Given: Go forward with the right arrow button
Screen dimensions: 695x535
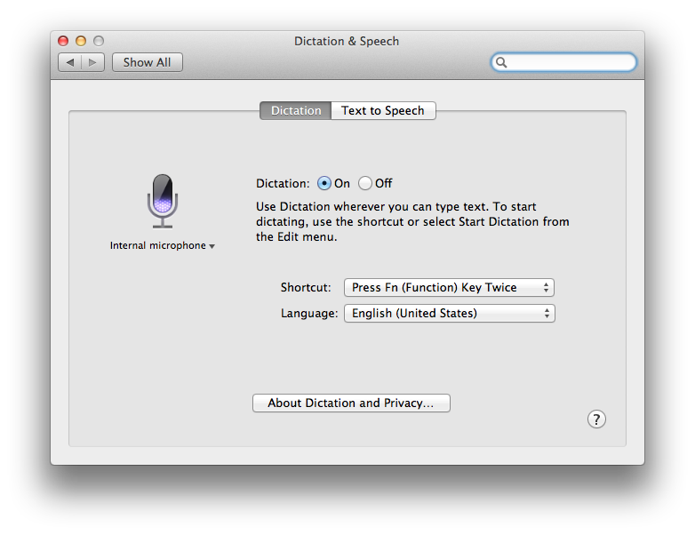Looking at the screenshot, I should tap(92, 62).
